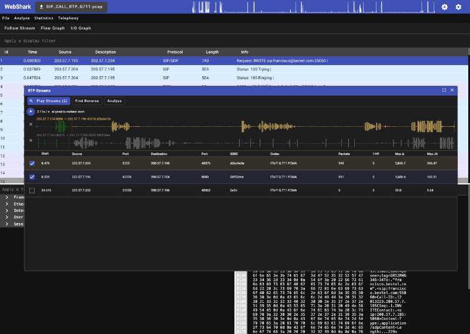470x334 pixels.
Task: Click the packet overview graph in header
Action: [x=313, y=6]
